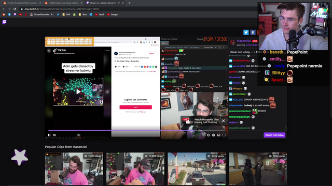This screenshot has height=186, width=332.
Task: Close the second reddit tab
Action: (x=81, y=3)
